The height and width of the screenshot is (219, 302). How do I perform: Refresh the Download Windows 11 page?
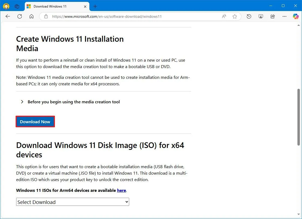(19, 16)
